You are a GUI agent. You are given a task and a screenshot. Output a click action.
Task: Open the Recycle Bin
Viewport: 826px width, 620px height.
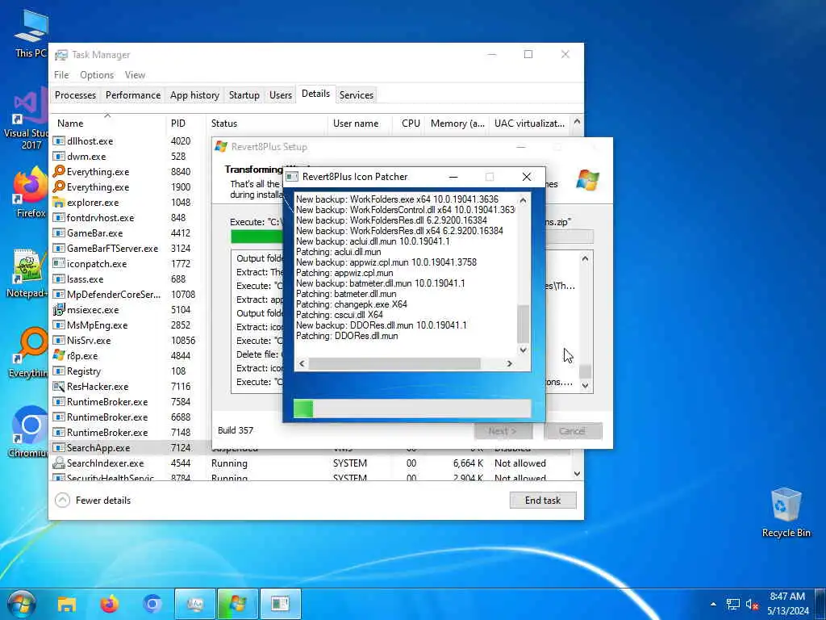[x=786, y=513]
